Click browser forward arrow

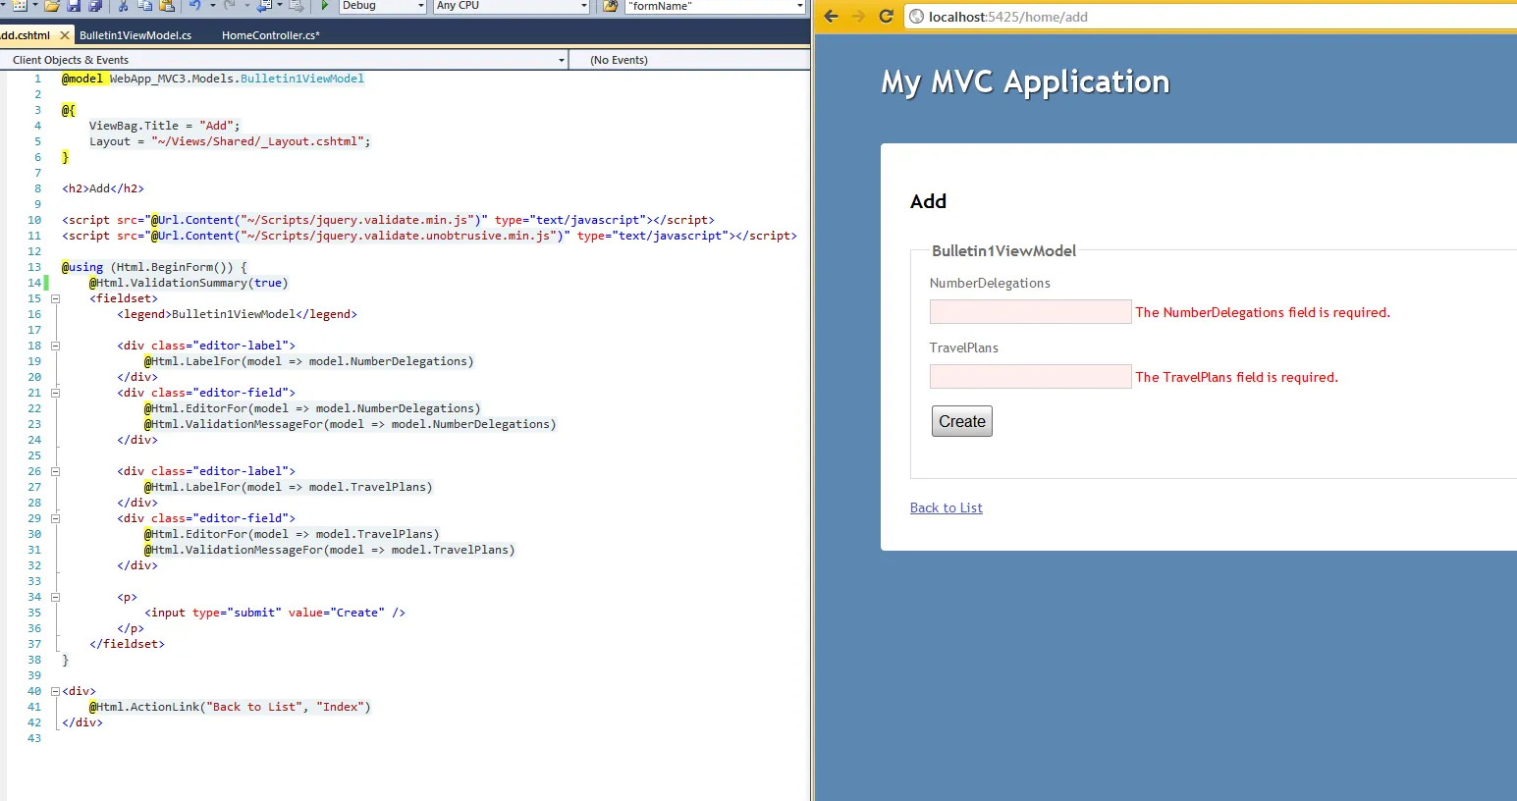point(858,17)
